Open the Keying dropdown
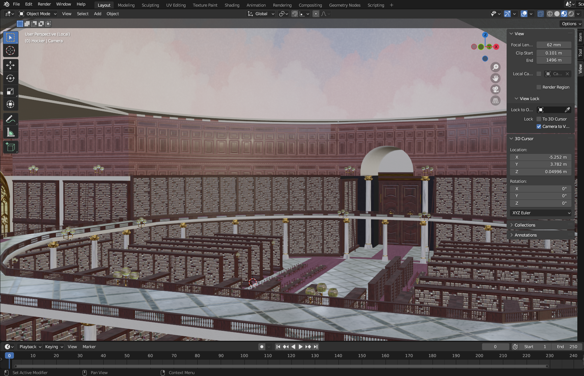The height and width of the screenshot is (376, 584). click(x=54, y=347)
